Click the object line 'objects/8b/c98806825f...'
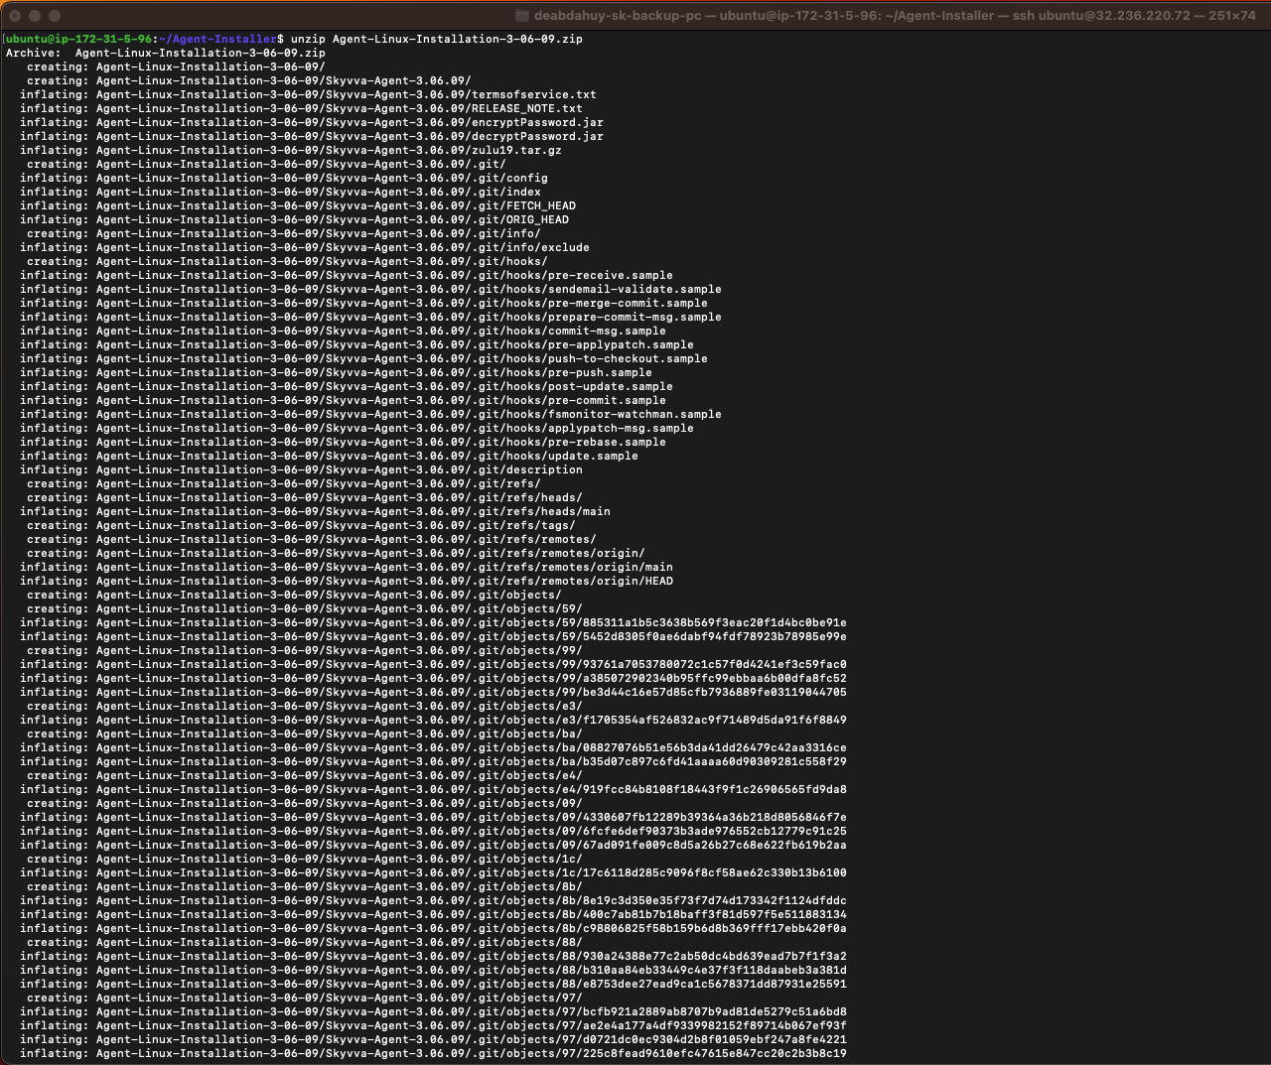Screen dimensions: 1271x1065 click(x=433, y=928)
